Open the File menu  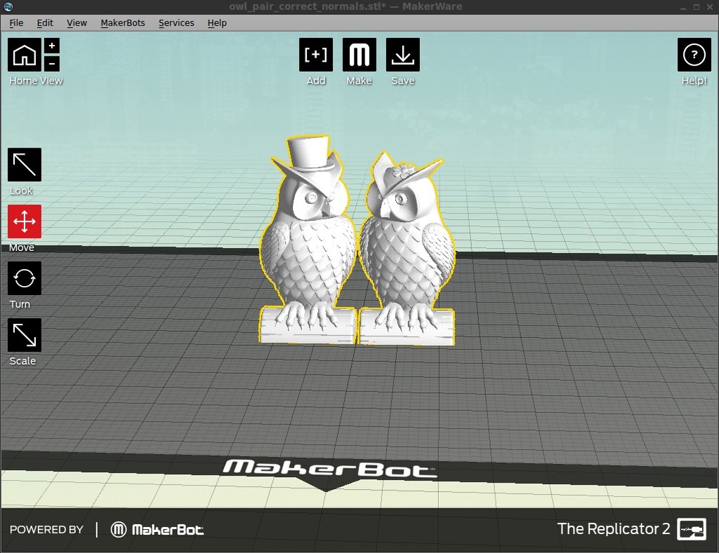15,22
